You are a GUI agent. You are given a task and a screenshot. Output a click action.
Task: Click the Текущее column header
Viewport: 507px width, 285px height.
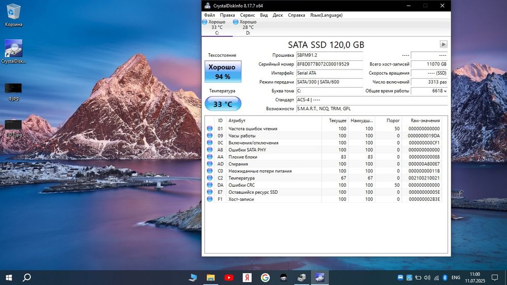pos(335,120)
